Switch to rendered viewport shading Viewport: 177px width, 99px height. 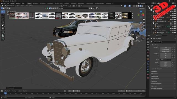(x=142, y=6)
